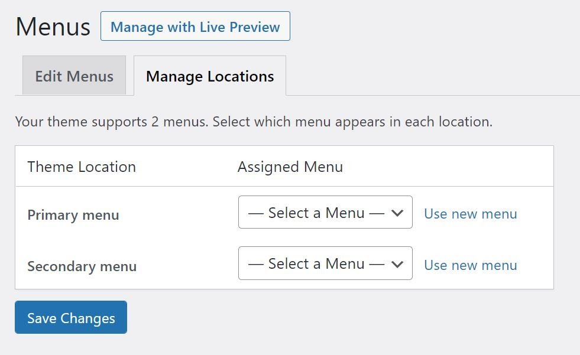Click Use new menu for Primary menu
Image resolution: width=580 pixels, height=355 pixels.
click(x=470, y=213)
